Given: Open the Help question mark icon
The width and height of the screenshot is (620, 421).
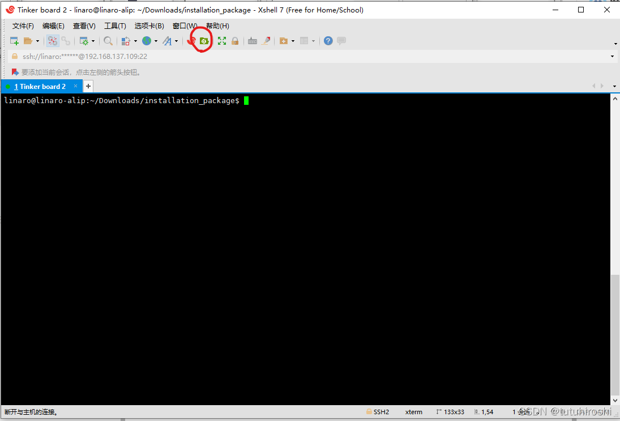Looking at the screenshot, I should (328, 41).
